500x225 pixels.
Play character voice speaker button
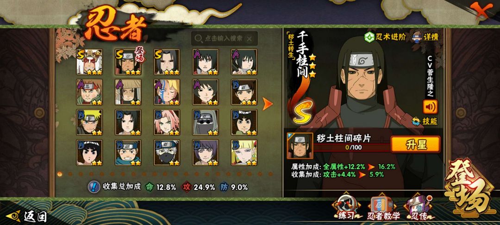(430, 107)
